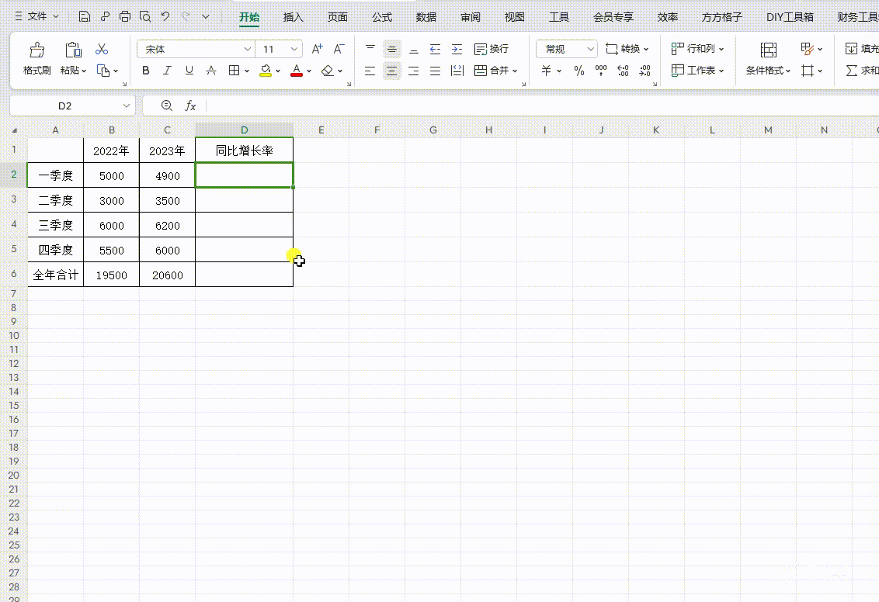Open the font name dropdown (宋体)
Image resolution: width=879 pixels, height=602 pixels.
tap(247, 50)
